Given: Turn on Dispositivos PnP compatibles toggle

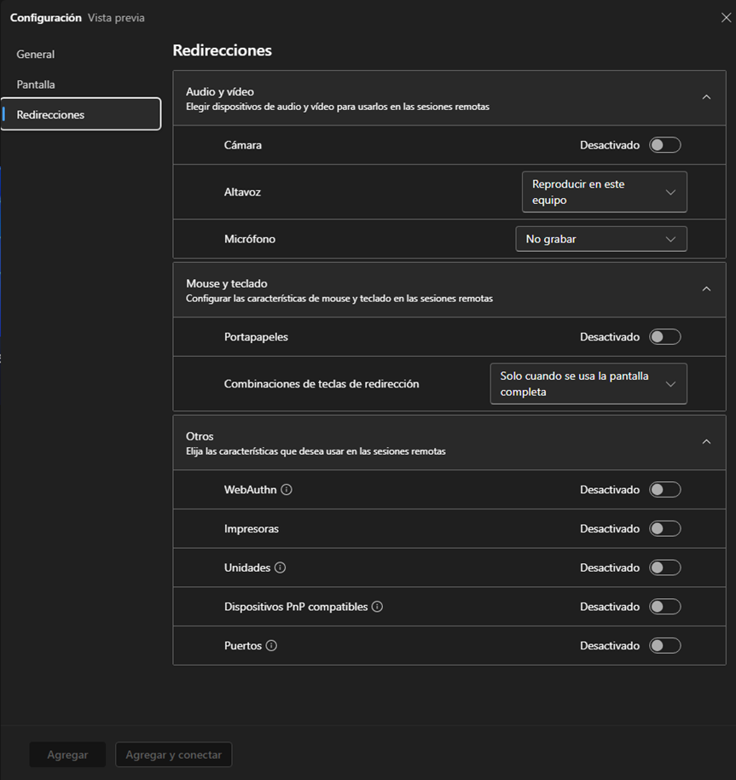Looking at the screenshot, I should [x=664, y=607].
